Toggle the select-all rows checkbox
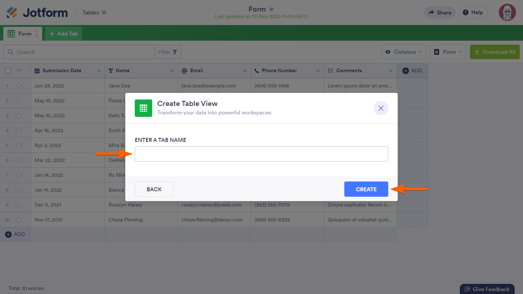The height and width of the screenshot is (294, 523). [x=8, y=71]
